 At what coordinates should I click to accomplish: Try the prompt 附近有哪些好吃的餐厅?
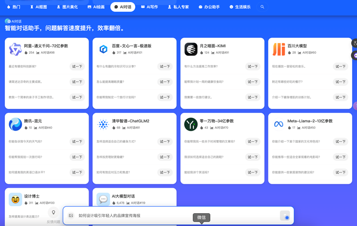340,82
